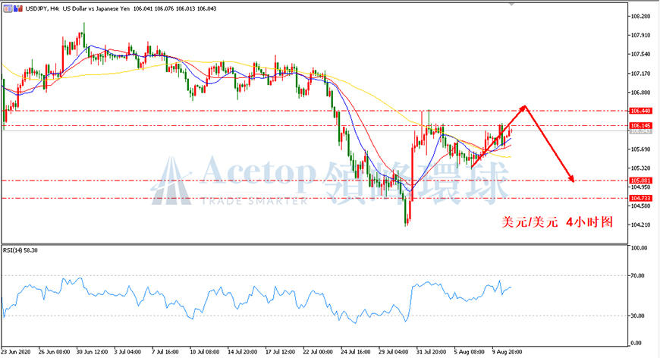The image size is (660, 358).
Task: Click the red arrowhead pointing down-right
Action: (570, 178)
